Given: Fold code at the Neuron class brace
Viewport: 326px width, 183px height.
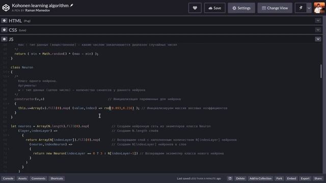Looking at the screenshot, I should (9, 72).
